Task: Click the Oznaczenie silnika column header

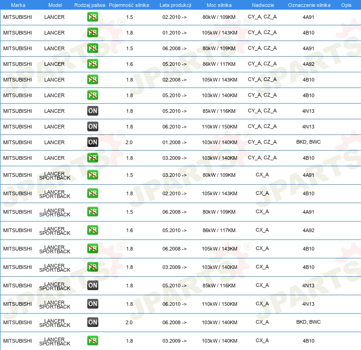Action: click(x=309, y=5)
